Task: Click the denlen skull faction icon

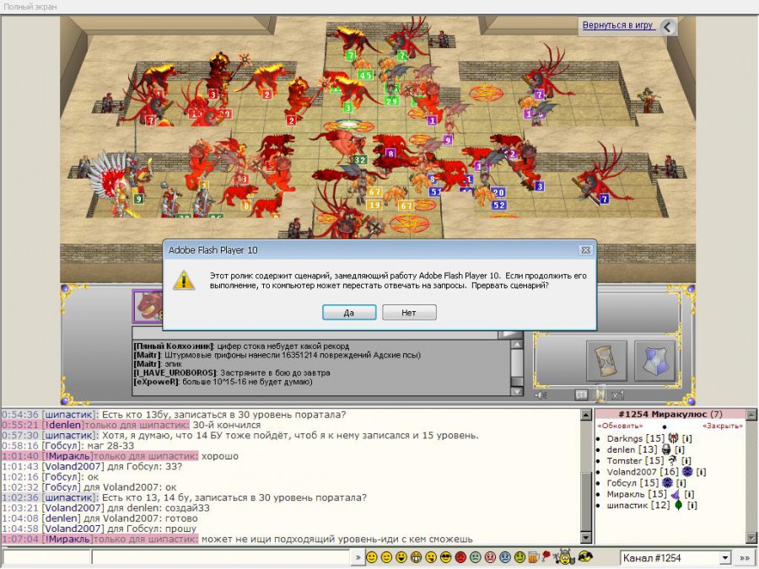Action: [x=666, y=449]
